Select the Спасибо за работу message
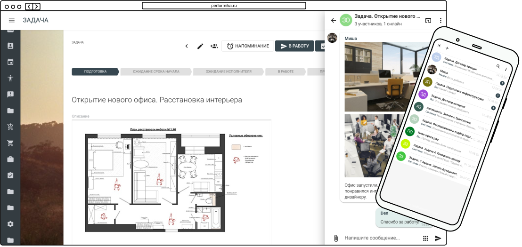Viewport: 522px width, 247px height. tap(399, 222)
